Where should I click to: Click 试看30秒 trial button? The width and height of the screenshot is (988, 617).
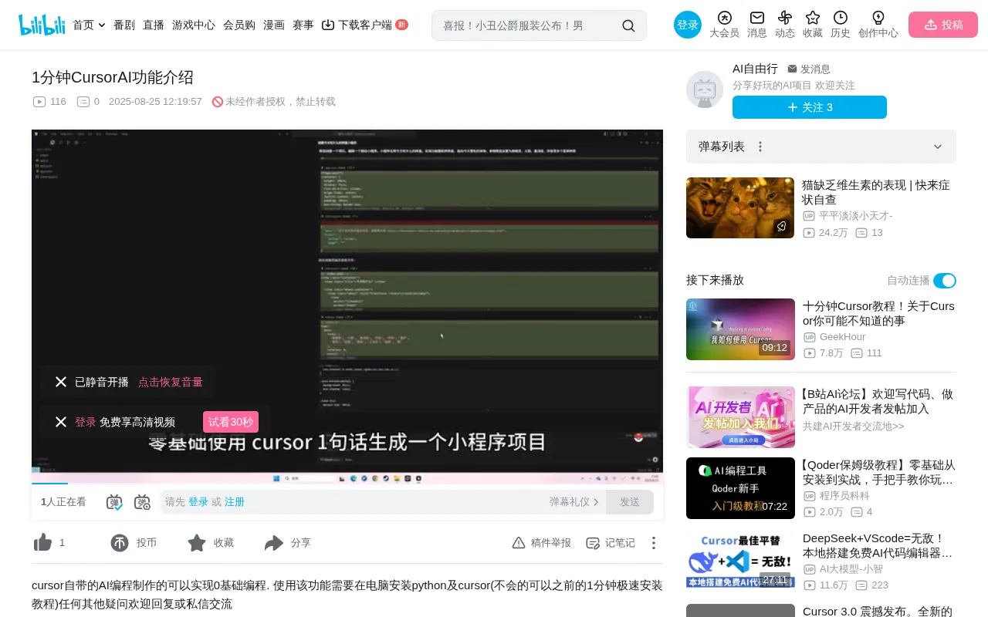(x=231, y=422)
